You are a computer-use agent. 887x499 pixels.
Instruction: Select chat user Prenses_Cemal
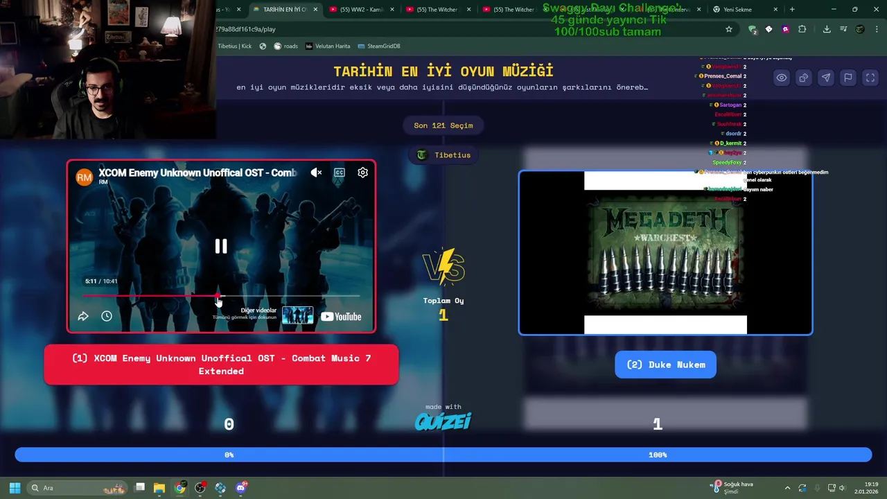click(723, 76)
